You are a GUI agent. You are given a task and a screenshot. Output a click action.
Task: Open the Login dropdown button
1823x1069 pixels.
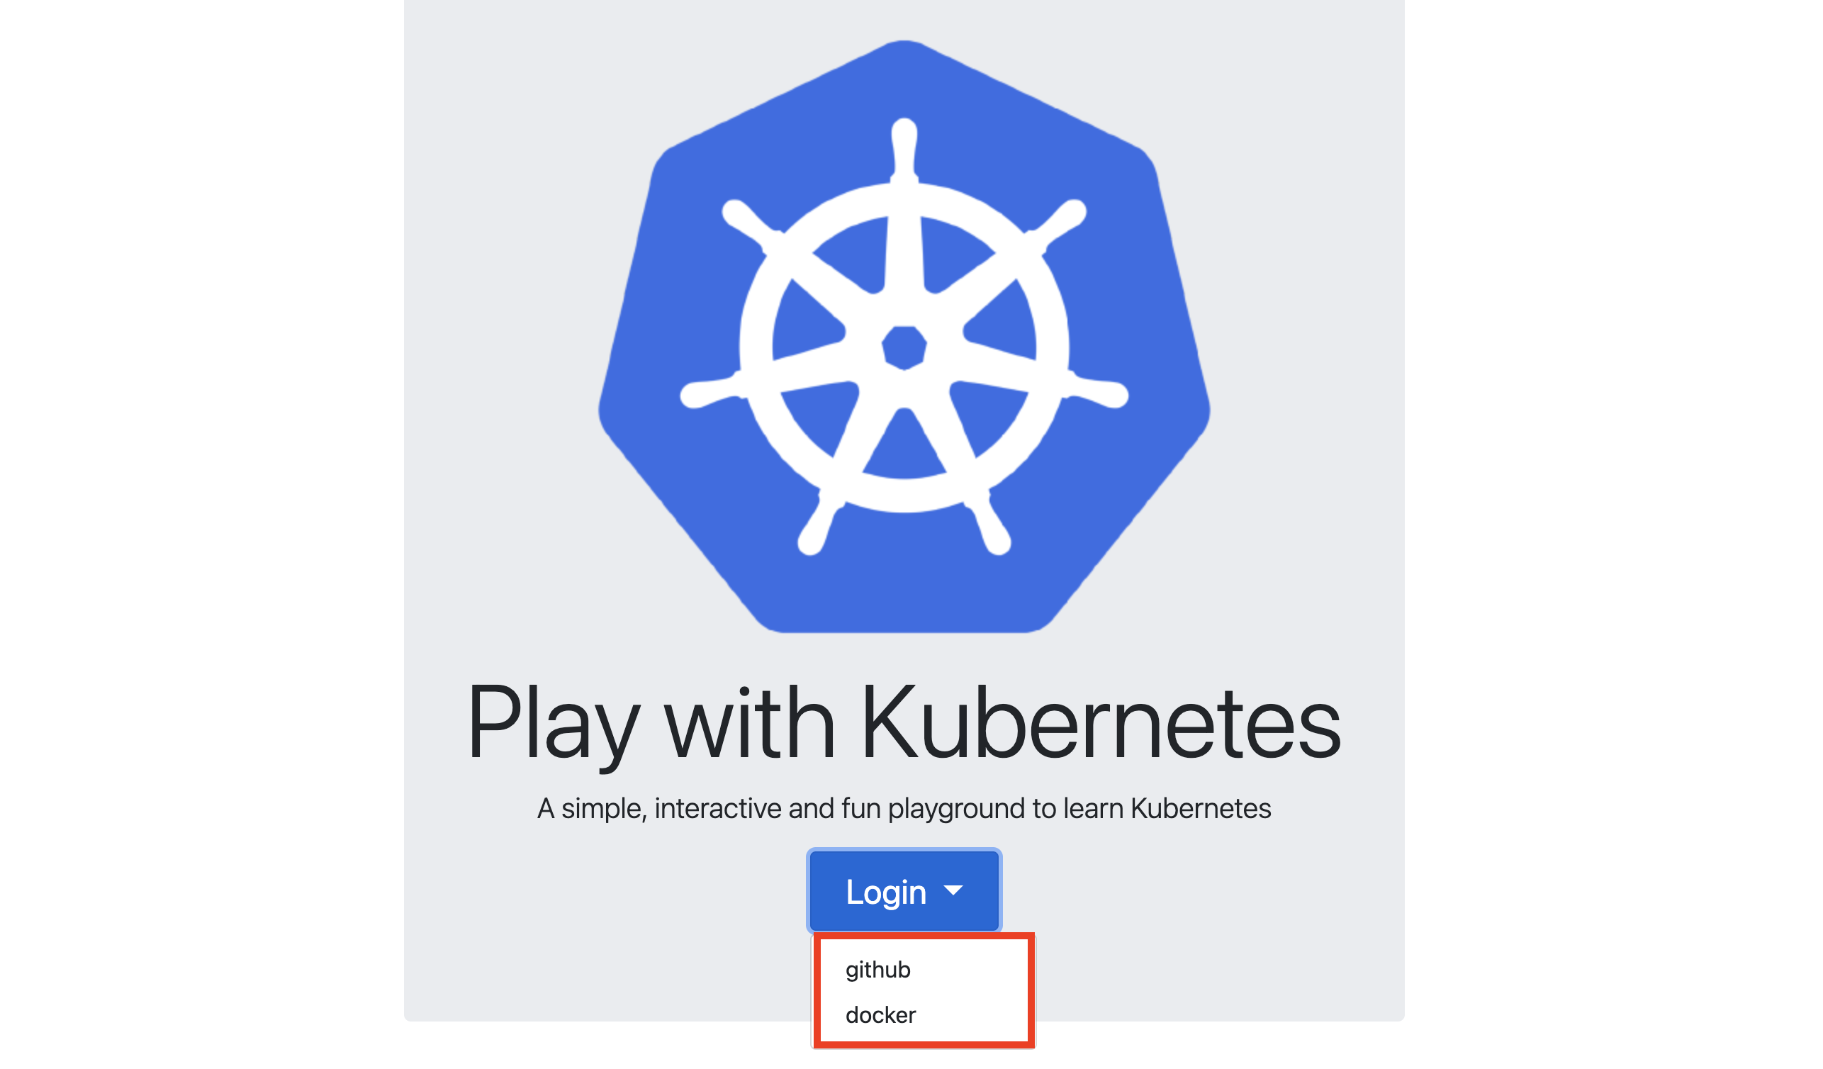pyautogui.click(x=904, y=890)
